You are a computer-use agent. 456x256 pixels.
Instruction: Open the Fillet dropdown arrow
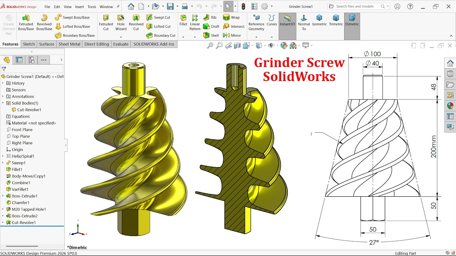183,37
